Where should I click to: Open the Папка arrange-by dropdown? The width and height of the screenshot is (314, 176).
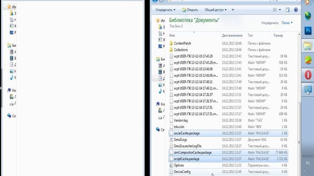287,23
